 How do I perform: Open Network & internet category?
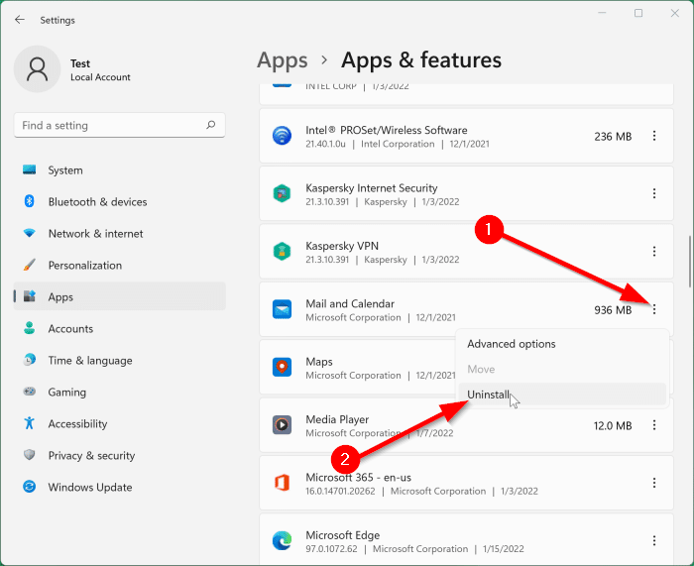click(x=120, y=234)
